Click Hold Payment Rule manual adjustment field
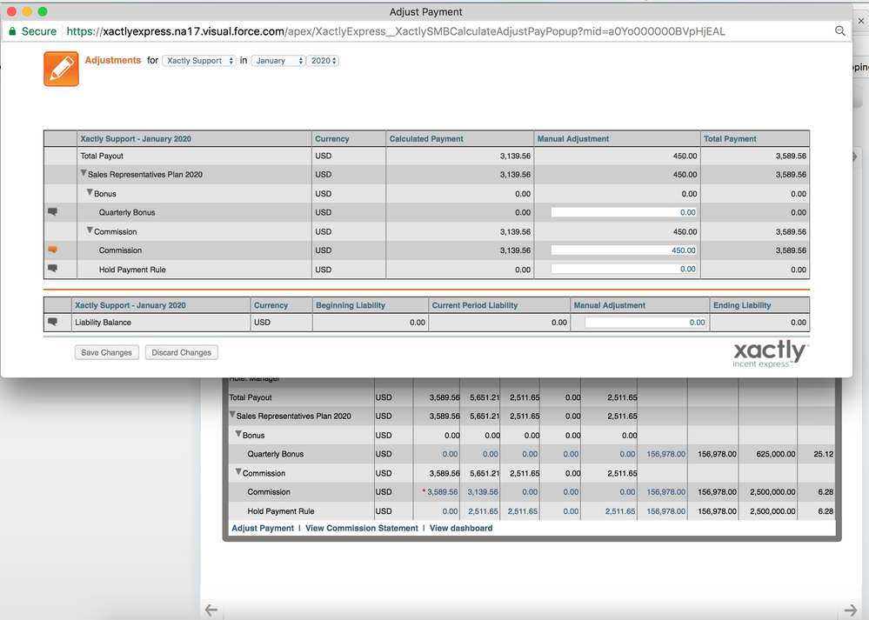Screen dimensions: 869x620 [624, 269]
